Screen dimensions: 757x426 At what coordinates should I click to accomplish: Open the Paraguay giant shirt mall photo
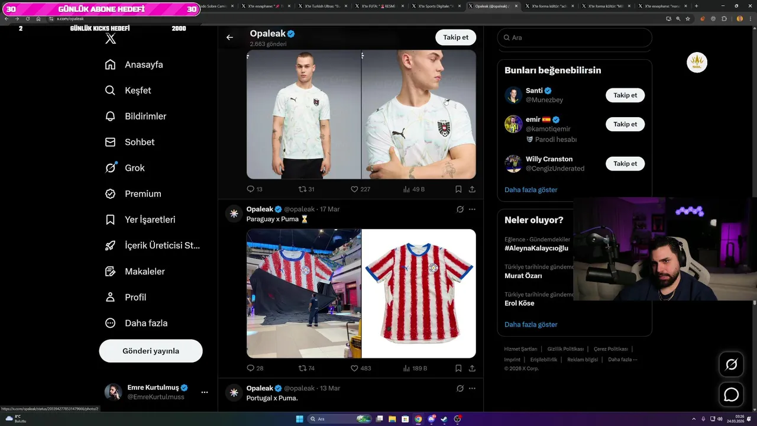tap(303, 293)
